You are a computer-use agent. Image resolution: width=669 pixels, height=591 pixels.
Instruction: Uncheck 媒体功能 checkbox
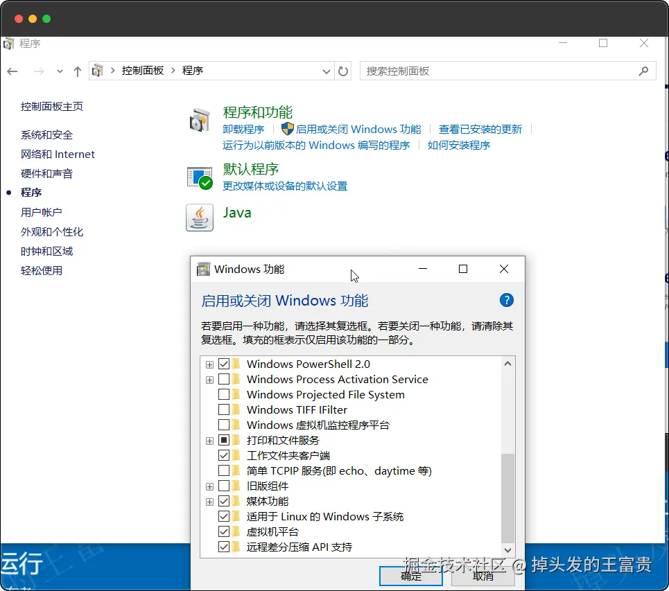pyautogui.click(x=224, y=501)
